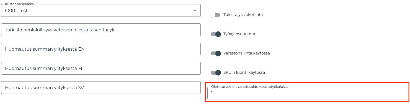Focus Huomautus summan ylityksestä SV field
Screen dimensions: 410x106
pyautogui.click(x=101, y=88)
